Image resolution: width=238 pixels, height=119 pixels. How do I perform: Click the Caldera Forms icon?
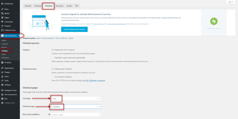click(2, 30)
